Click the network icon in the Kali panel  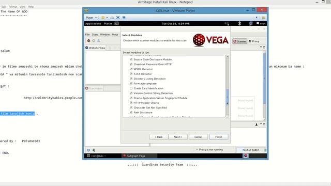coord(250,23)
